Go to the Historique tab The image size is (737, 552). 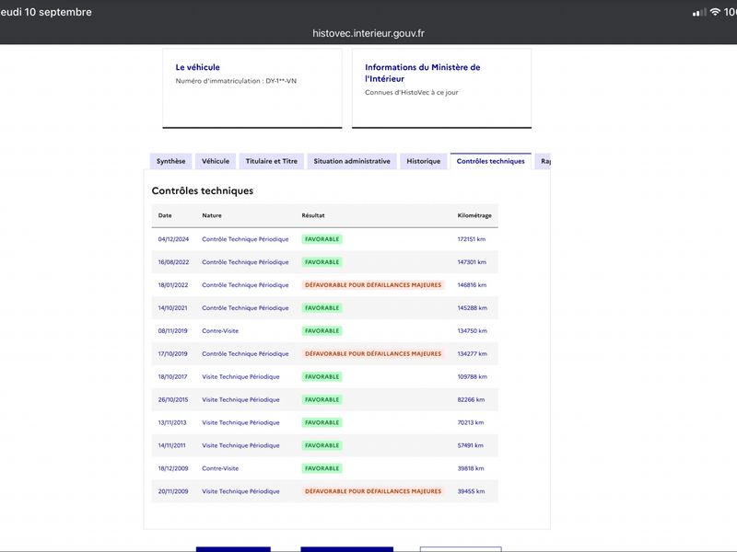(424, 161)
